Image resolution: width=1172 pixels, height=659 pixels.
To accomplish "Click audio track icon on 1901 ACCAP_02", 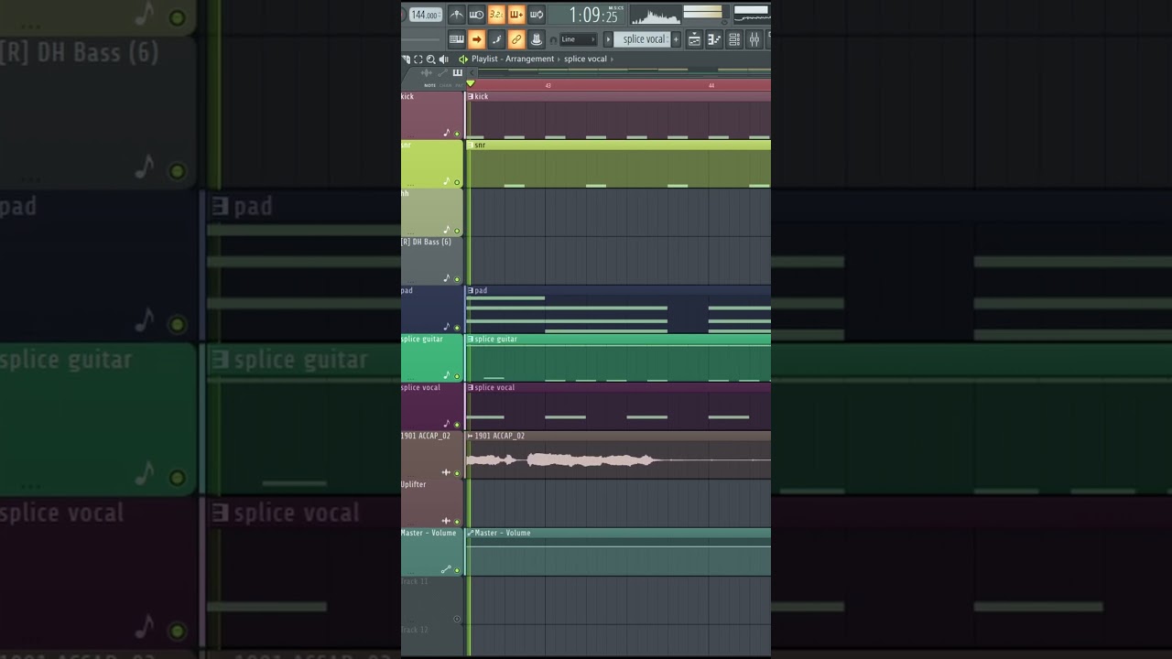I will click(447, 472).
